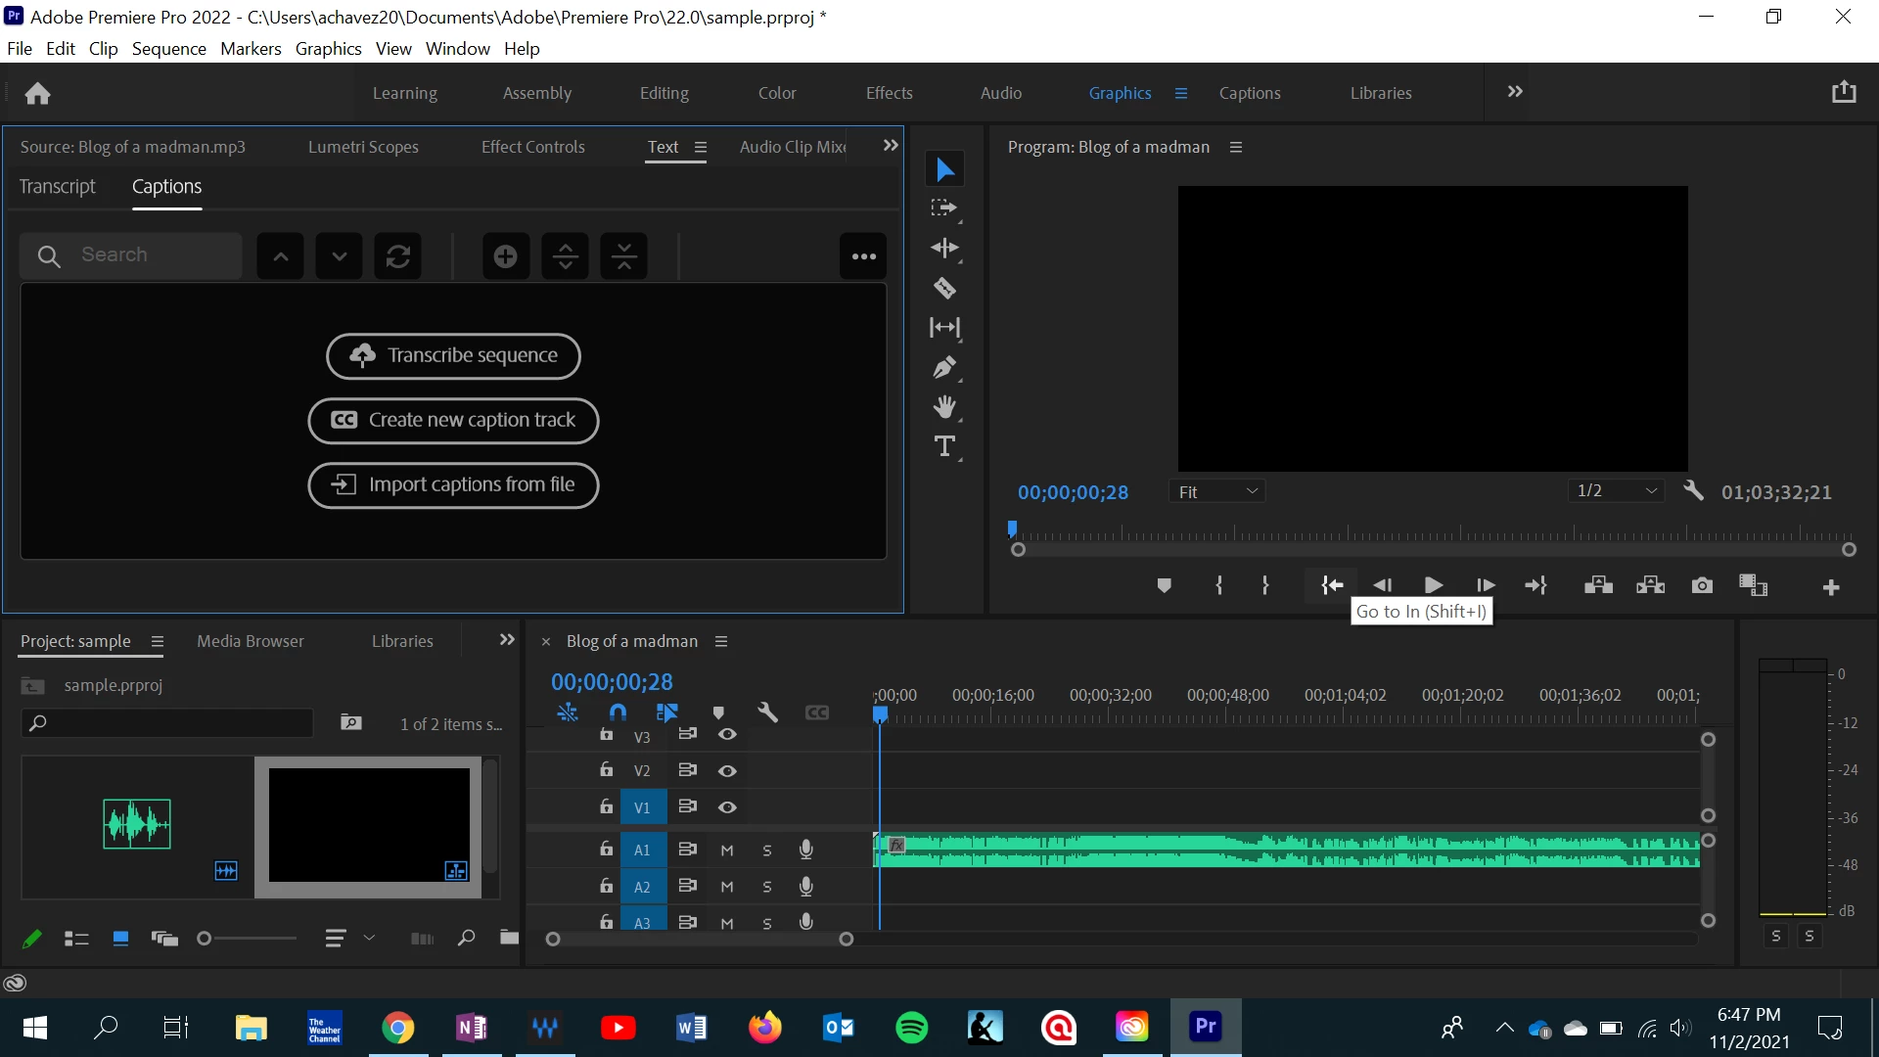Viewport: 1879px width, 1057px height.
Task: Click the Project panel thumbnail zoom slider
Action: (205, 939)
